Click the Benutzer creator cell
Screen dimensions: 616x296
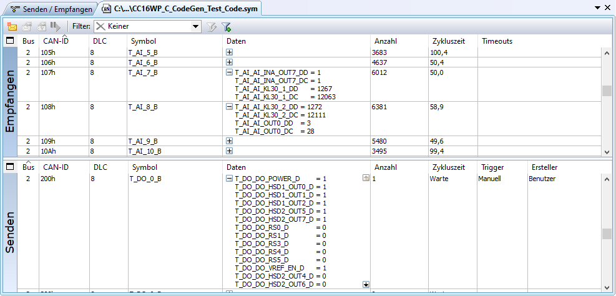click(x=542, y=179)
